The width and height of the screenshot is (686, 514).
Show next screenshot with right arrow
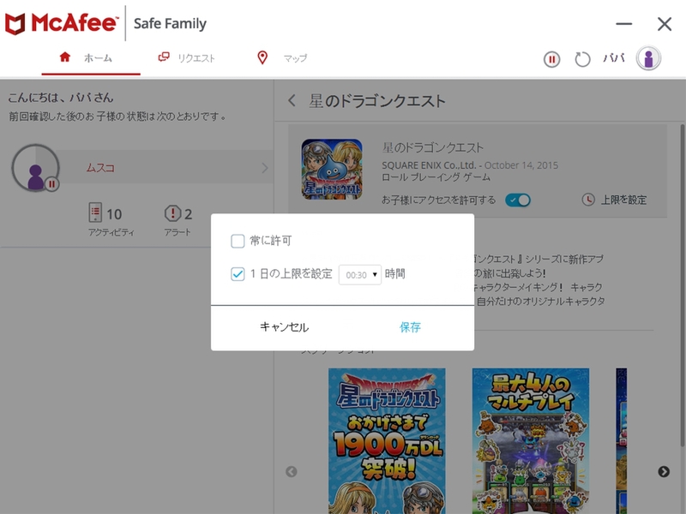pyautogui.click(x=664, y=472)
